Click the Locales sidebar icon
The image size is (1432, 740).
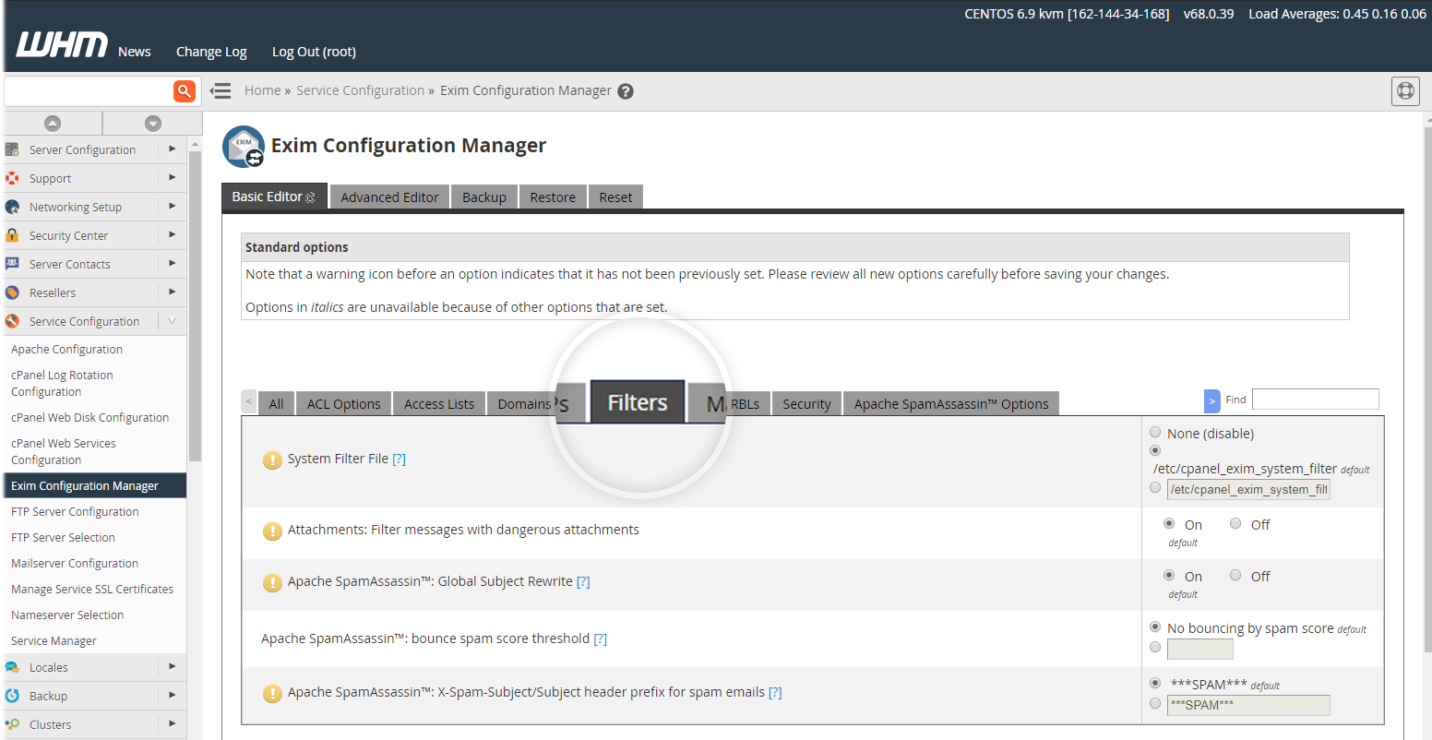[12, 667]
